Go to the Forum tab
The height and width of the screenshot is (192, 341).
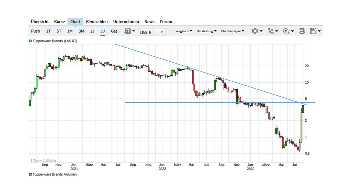coord(166,22)
